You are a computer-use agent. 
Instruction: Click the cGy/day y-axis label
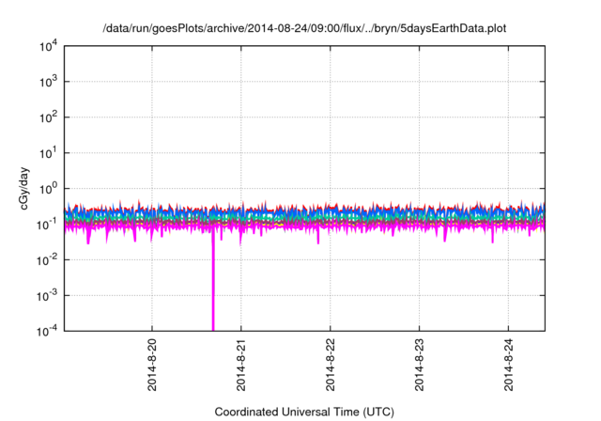(x=24, y=188)
